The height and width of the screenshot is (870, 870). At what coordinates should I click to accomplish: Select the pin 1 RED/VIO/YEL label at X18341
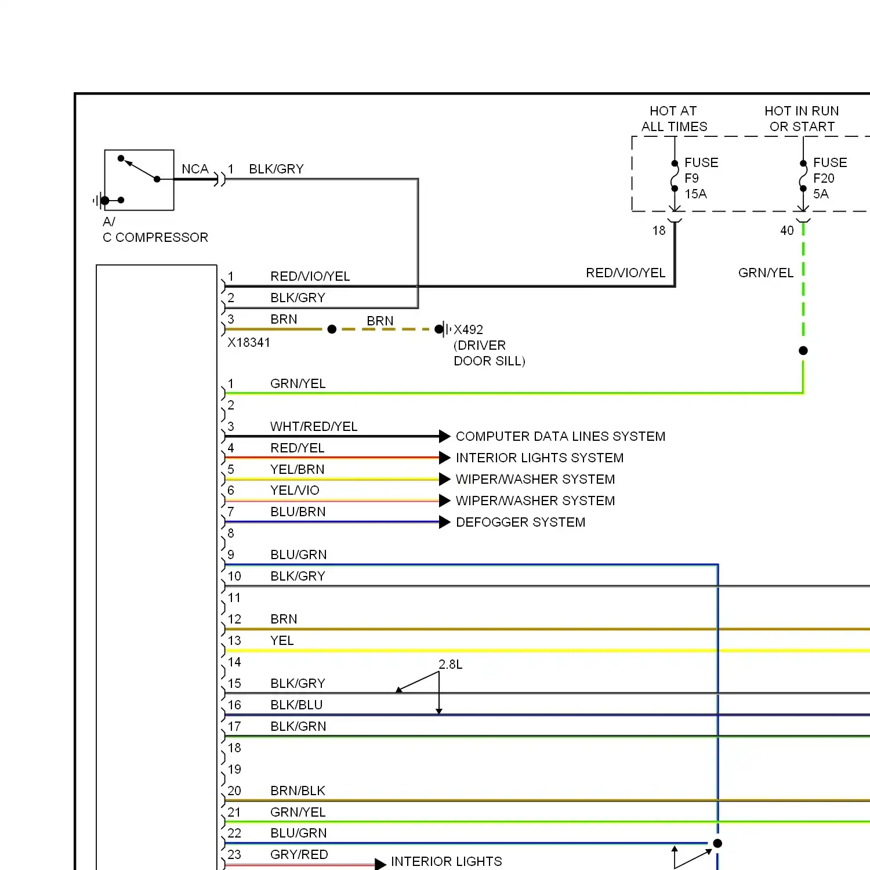310,277
